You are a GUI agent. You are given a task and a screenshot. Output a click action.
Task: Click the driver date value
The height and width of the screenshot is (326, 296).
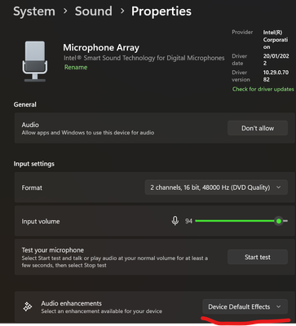pyautogui.click(x=276, y=59)
